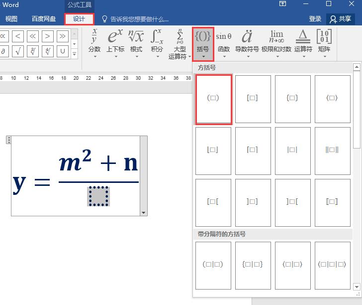Open the 函数 (Function) sin θ gallery

(224, 43)
